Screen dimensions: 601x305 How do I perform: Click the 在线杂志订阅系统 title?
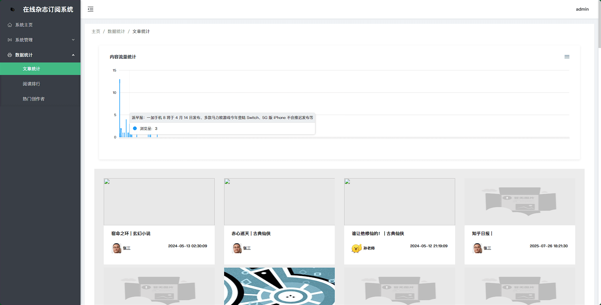click(x=48, y=9)
